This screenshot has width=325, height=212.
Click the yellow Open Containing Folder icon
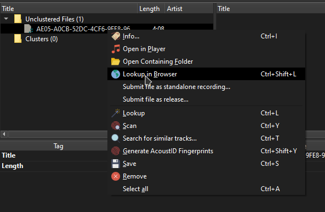coord(116,62)
